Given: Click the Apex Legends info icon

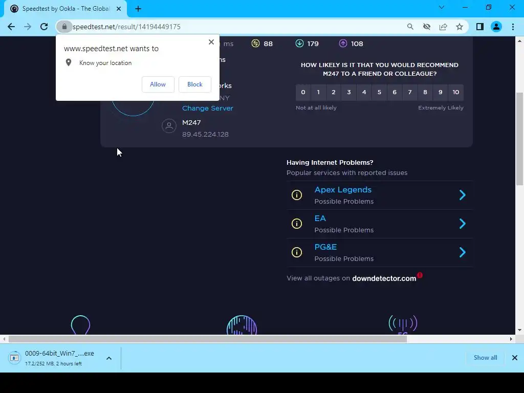Looking at the screenshot, I should [297, 195].
